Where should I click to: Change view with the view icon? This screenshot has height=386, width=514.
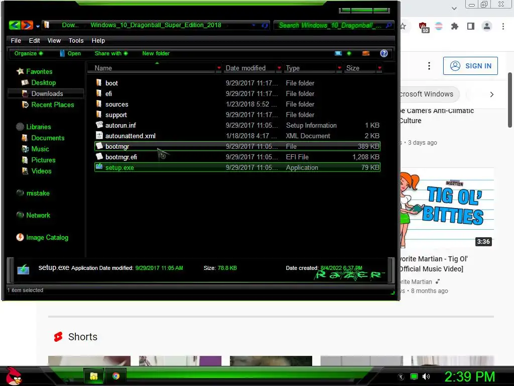338,53
